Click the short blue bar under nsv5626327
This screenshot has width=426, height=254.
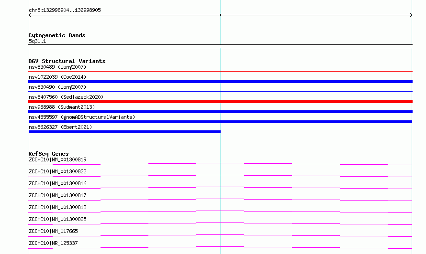[124, 132]
